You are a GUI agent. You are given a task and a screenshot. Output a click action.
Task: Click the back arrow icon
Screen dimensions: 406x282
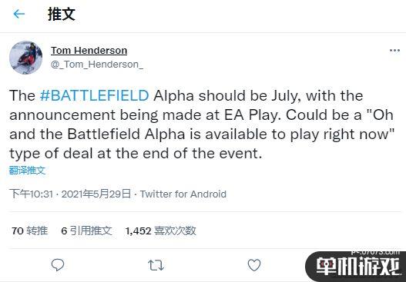tap(19, 14)
